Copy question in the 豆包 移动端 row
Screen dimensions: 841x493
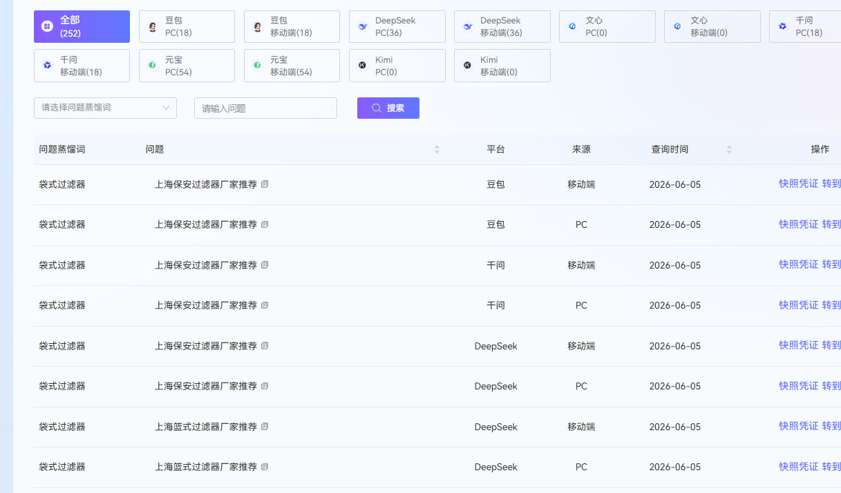click(265, 184)
